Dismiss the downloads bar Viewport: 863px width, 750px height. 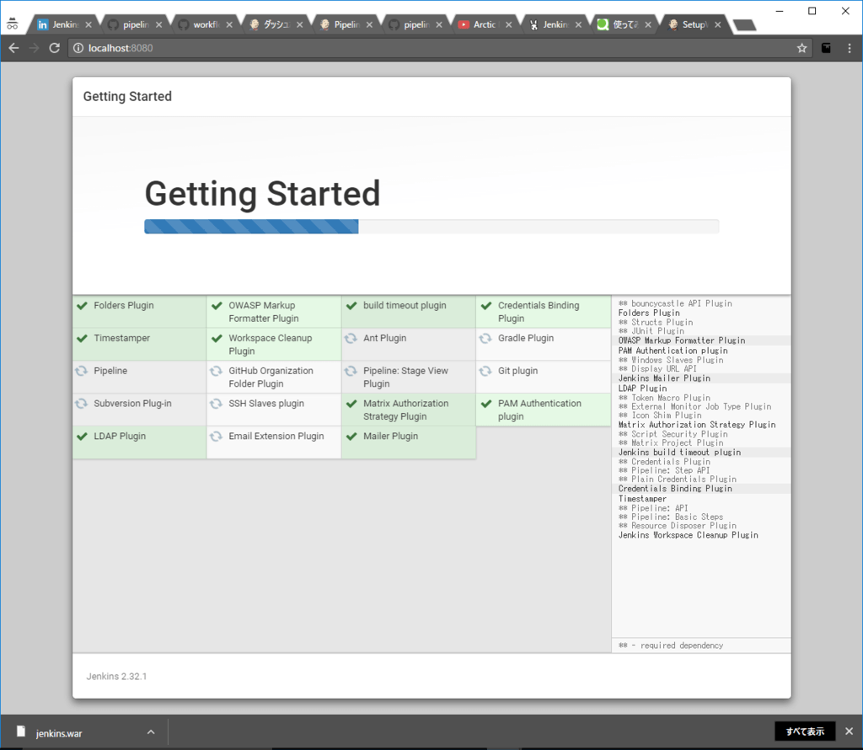point(850,731)
